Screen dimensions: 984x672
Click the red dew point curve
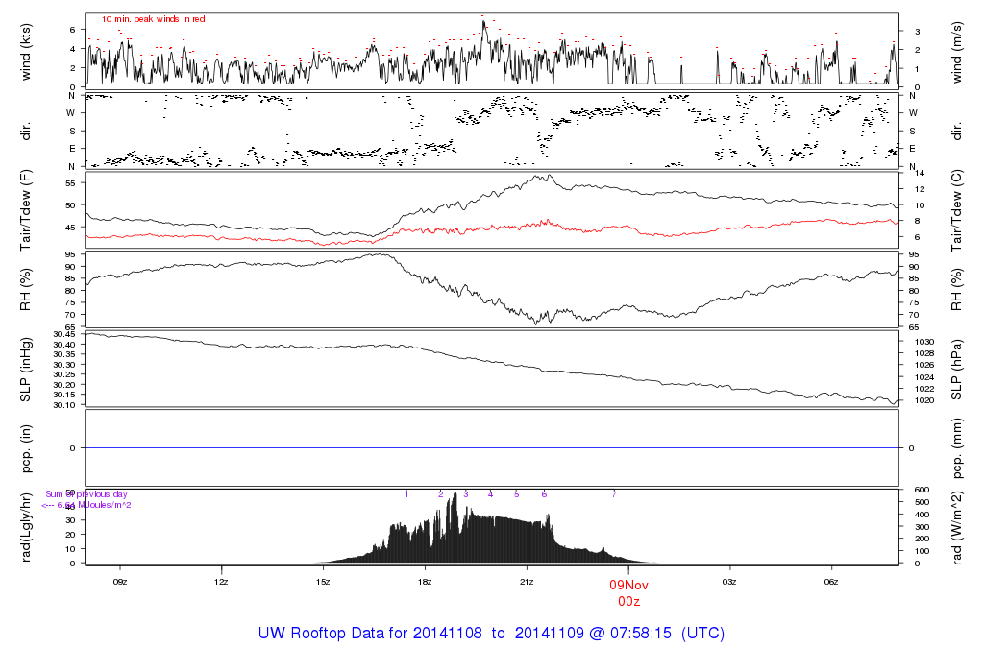(x=492, y=229)
